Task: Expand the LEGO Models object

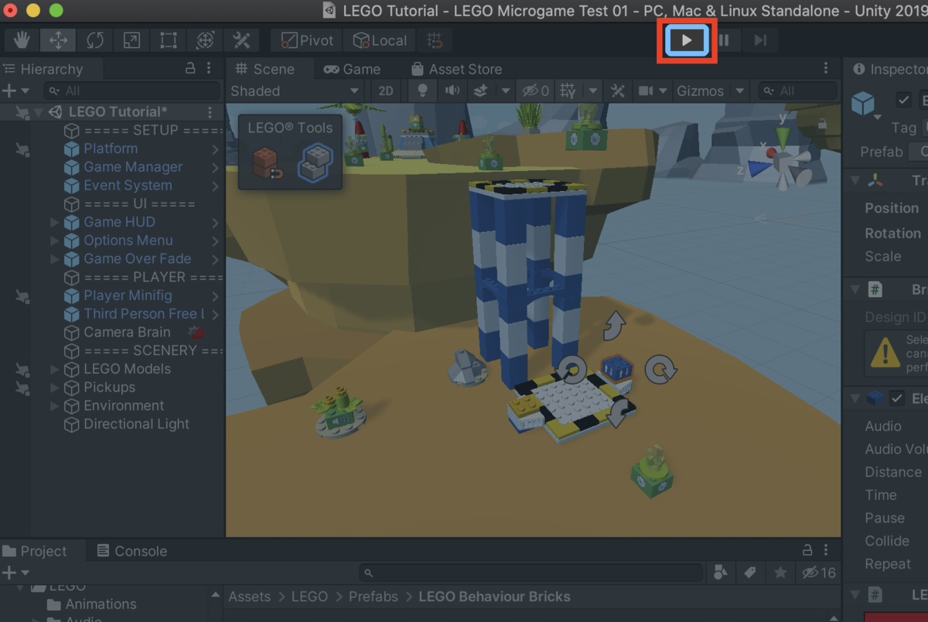Action: tap(54, 369)
